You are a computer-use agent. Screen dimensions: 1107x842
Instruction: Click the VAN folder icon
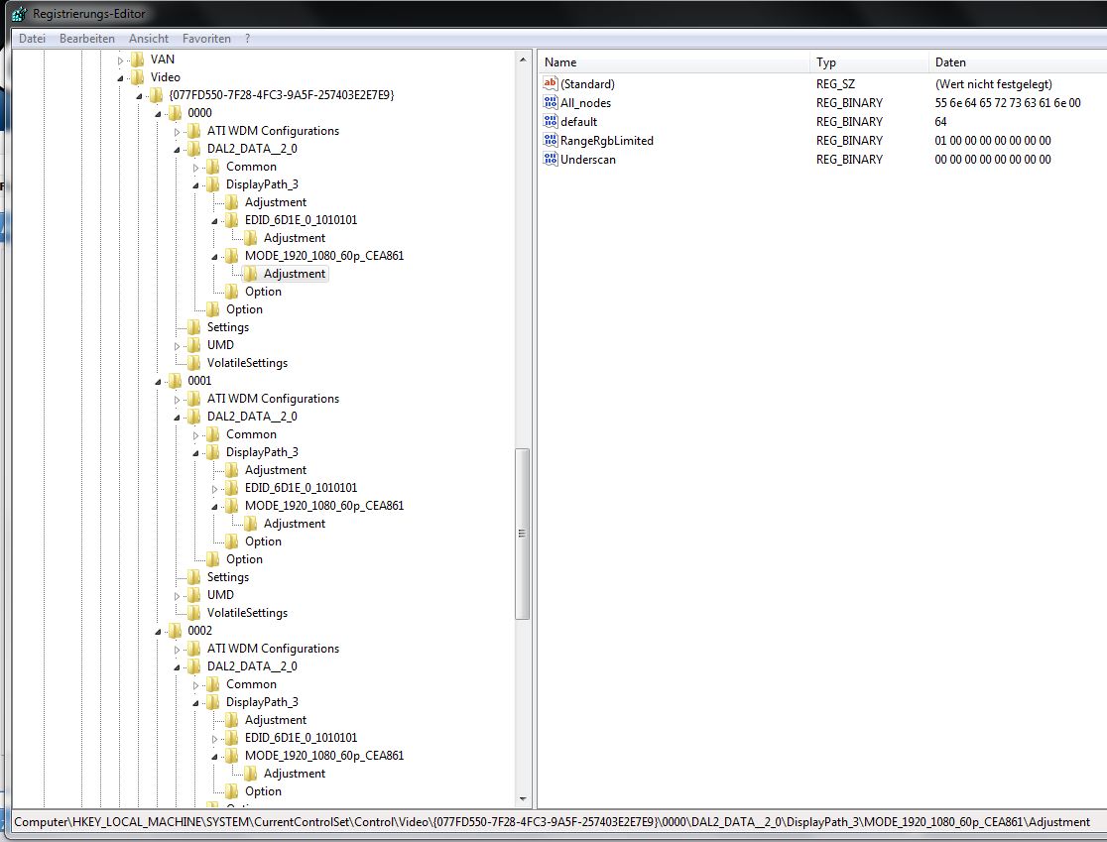tap(138, 60)
